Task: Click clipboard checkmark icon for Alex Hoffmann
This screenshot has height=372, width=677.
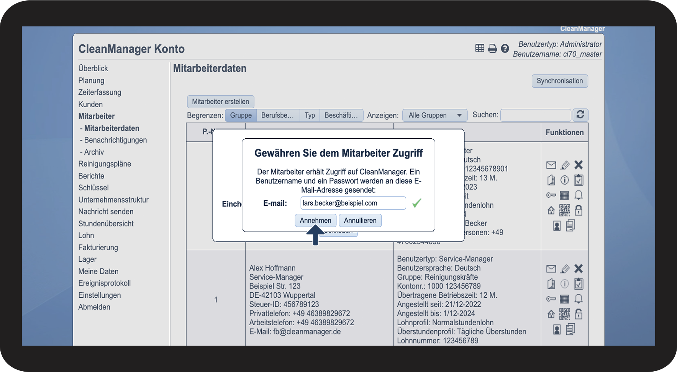Action: [x=579, y=284]
